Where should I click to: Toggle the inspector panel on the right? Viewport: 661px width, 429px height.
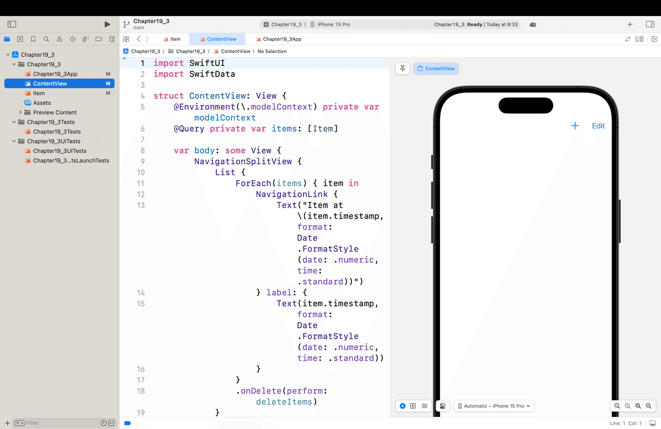click(649, 24)
